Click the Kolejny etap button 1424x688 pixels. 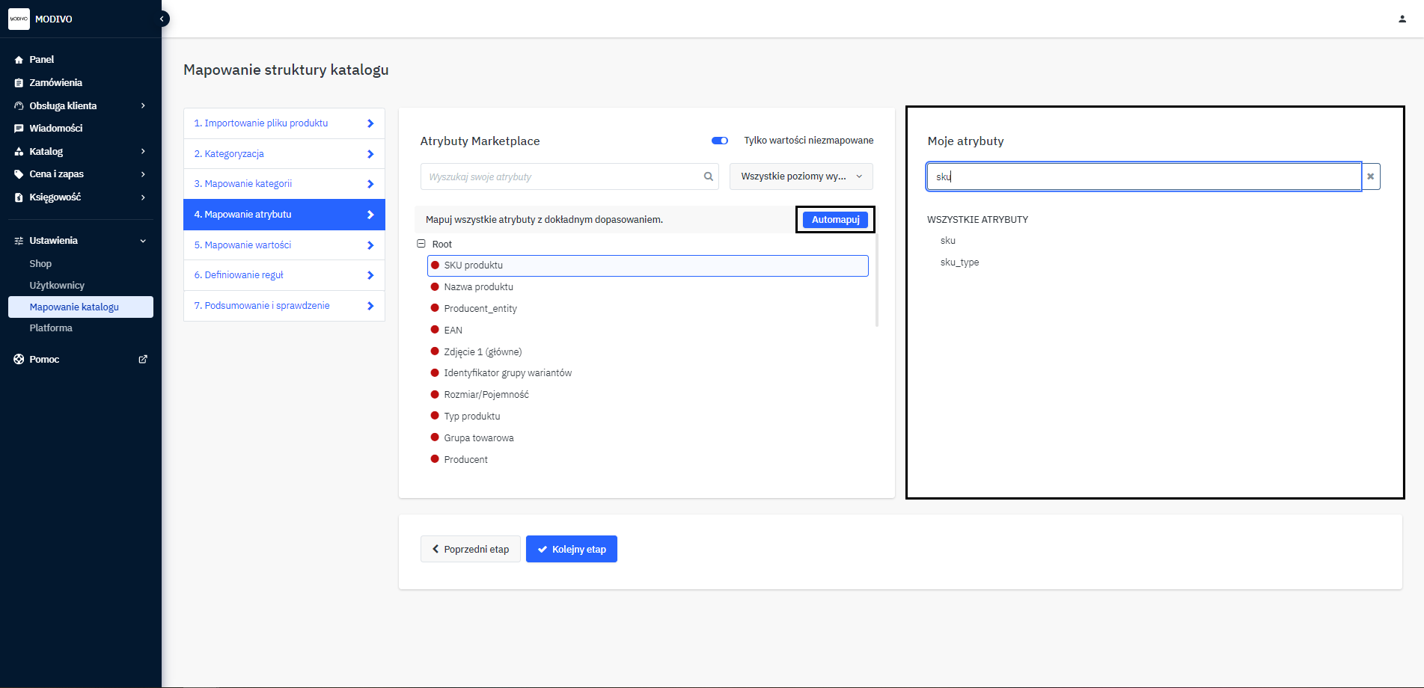[571, 549]
